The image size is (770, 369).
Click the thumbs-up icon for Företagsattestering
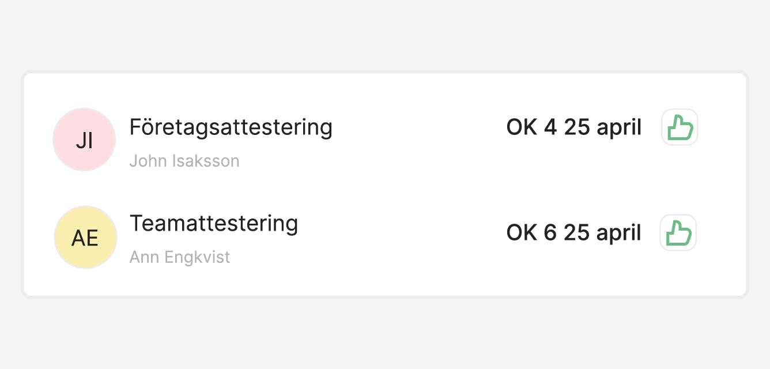pos(680,127)
